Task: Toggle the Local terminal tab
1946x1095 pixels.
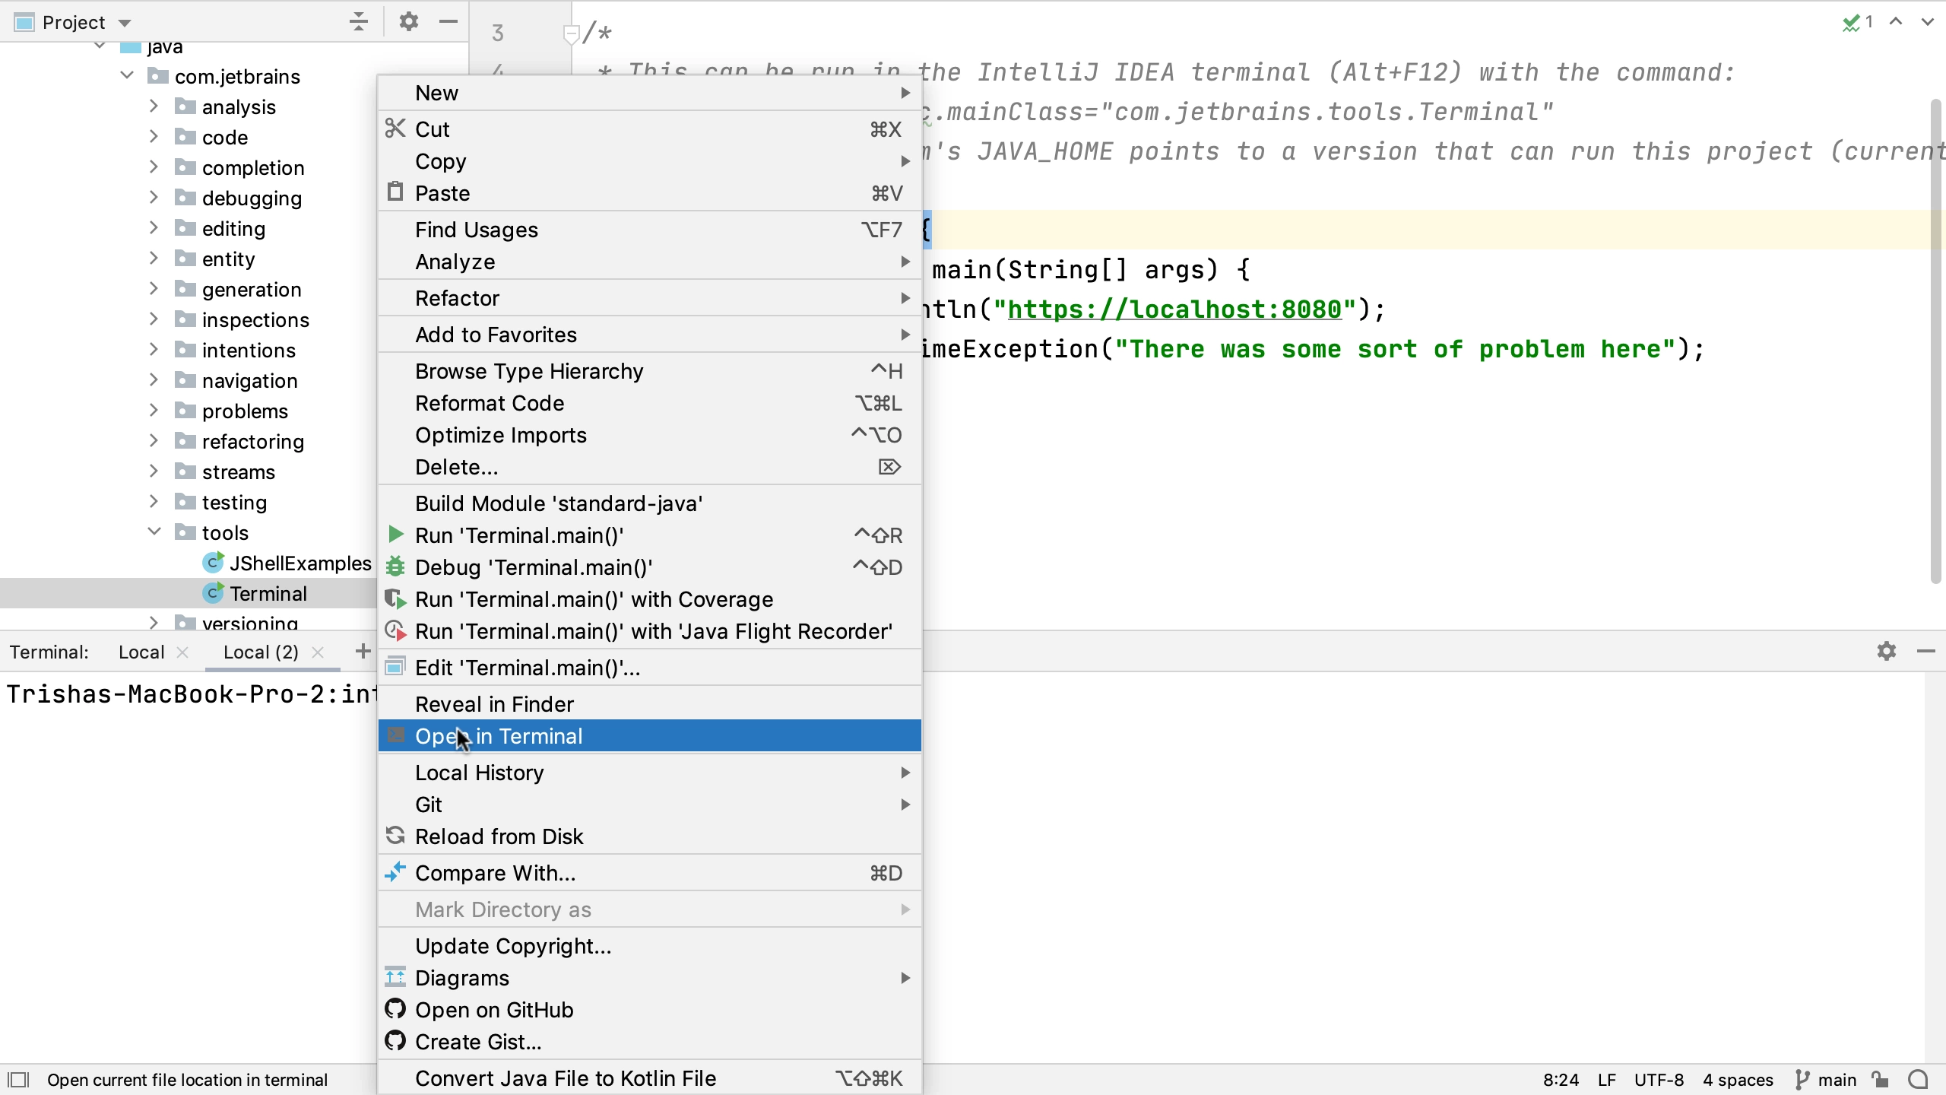Action: click(141, 652)
